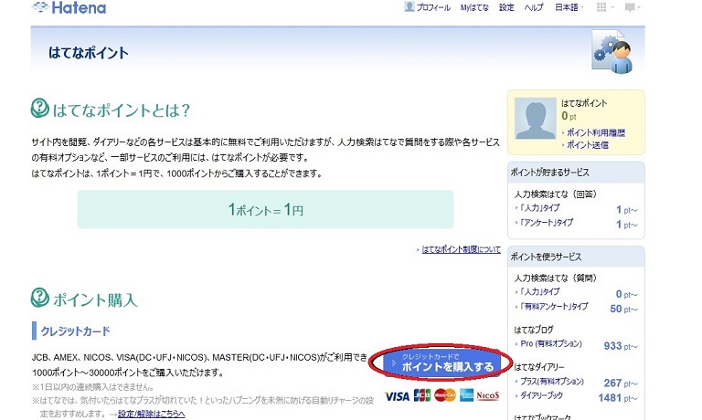Open 「人力」タイプ under 人力検索はてな(質問)
The image size is (702, 420).
539,291
